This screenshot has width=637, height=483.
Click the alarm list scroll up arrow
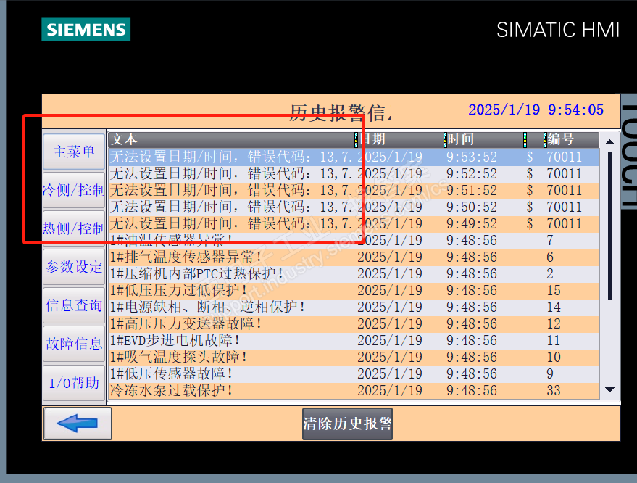[x=609, y=141]
